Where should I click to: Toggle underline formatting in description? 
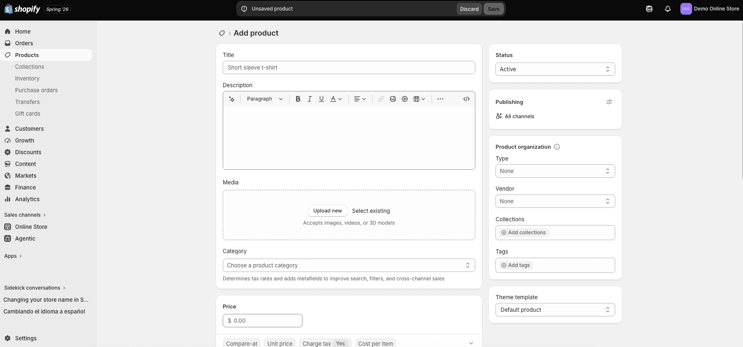[x=321, y=99]
